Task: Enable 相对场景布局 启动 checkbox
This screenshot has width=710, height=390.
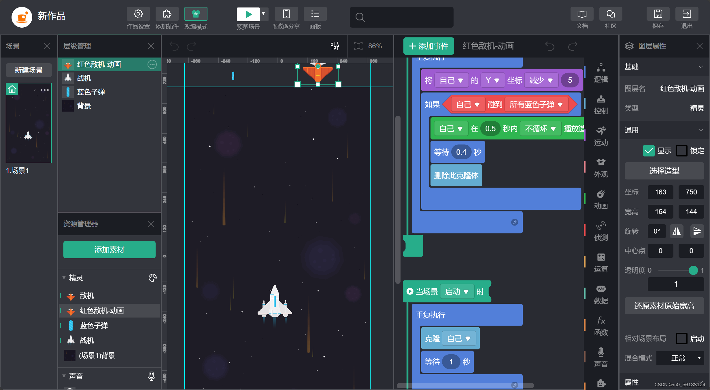Action: tap(681, 339)
